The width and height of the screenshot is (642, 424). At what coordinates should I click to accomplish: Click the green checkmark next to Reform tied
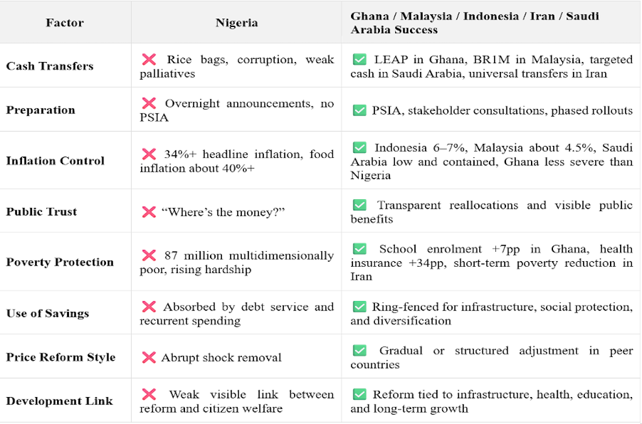click(x=359, y=395)
